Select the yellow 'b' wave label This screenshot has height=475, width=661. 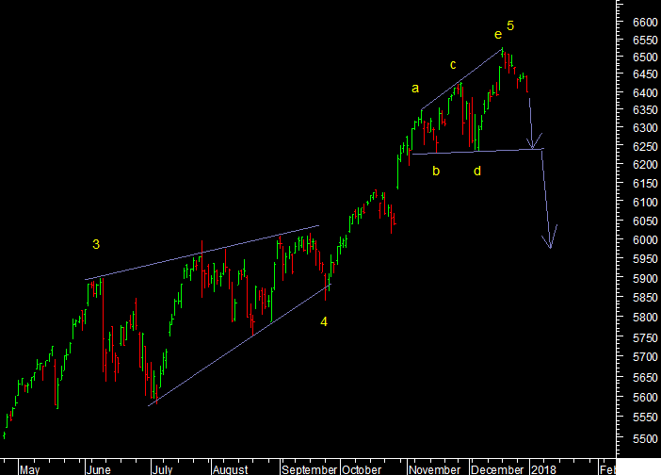[436, 172]
